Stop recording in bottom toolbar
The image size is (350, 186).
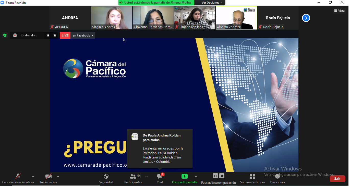tap(222, 176)
